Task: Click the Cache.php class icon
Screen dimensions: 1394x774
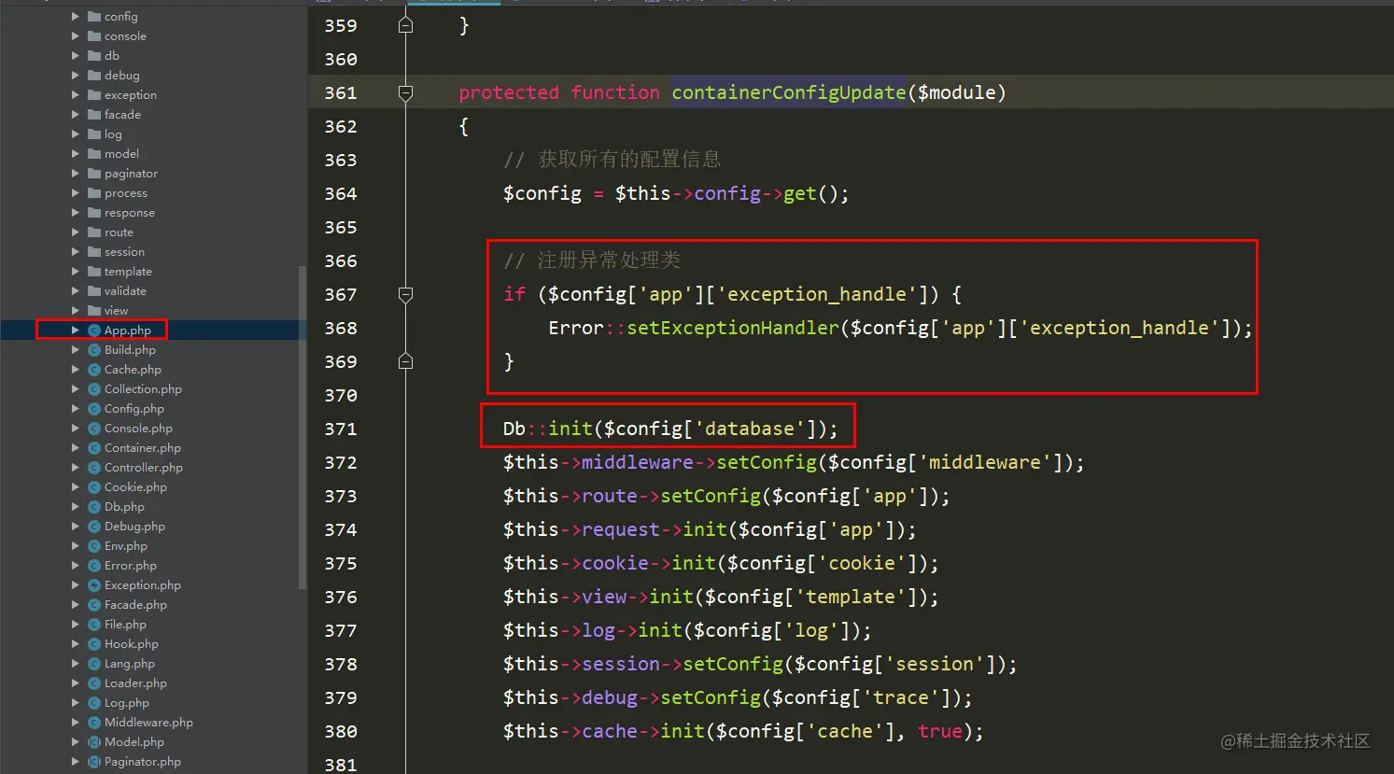Action: coord(94,370)
